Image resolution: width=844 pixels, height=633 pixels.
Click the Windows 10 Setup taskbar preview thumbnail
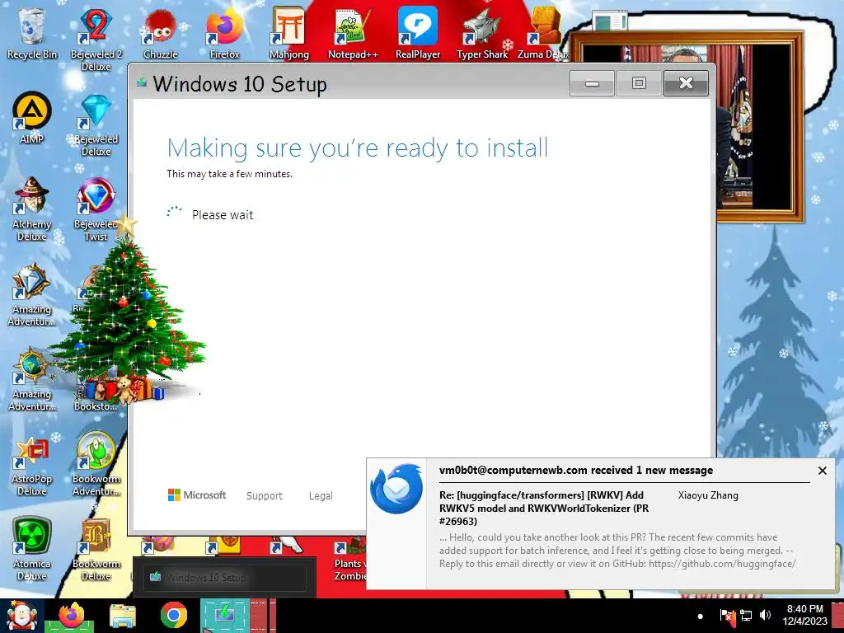(x=224, y=577)
